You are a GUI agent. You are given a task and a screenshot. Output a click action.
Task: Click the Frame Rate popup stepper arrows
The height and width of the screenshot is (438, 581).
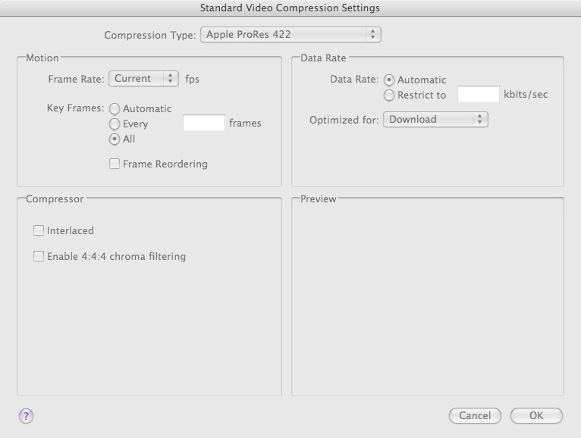click(x=171, y=79)
